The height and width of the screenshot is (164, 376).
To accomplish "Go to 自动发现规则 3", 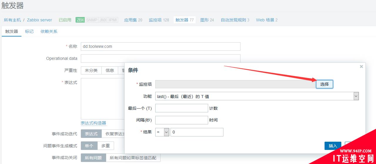I will point(235,20).
